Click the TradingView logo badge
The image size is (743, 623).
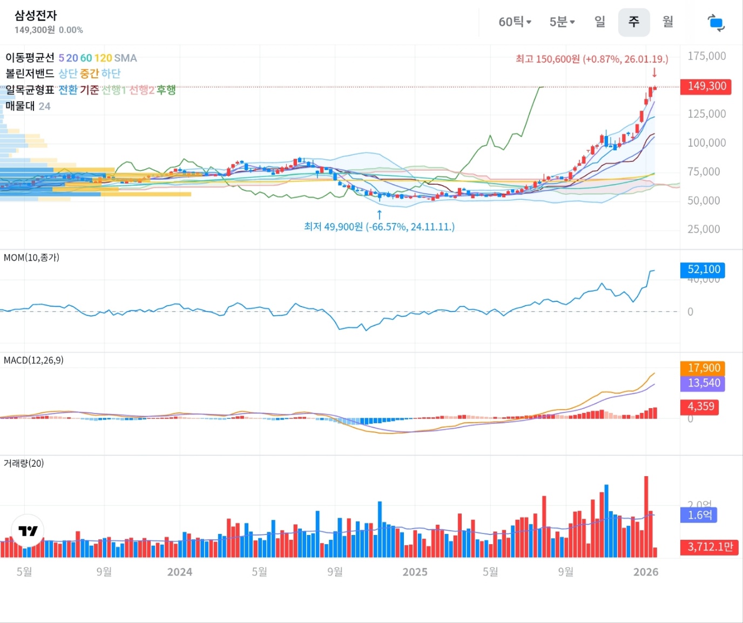[28, 531]
